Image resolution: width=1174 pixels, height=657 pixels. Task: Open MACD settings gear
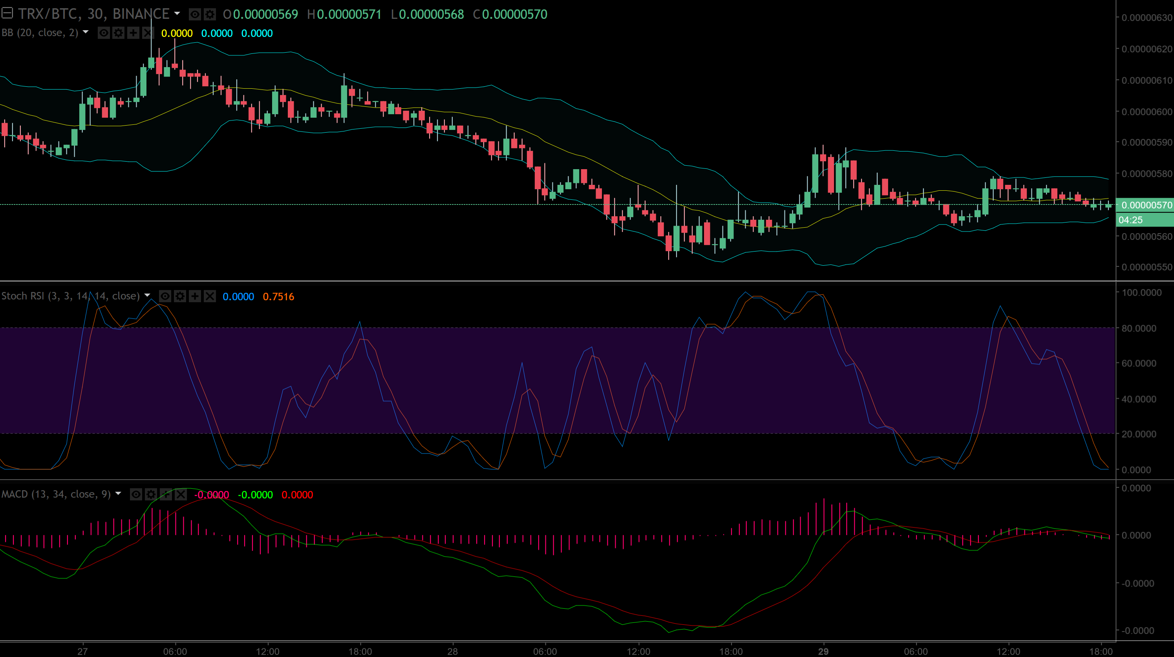pos(151,495)
